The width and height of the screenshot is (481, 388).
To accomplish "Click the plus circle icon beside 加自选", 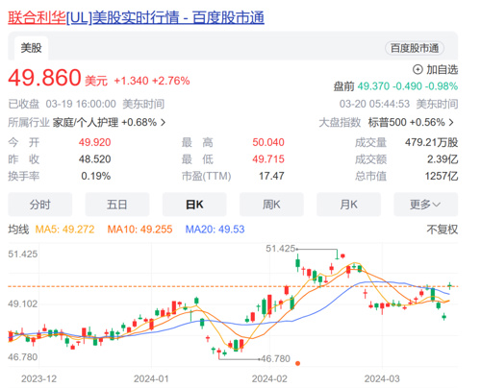I will coord(418,69).
